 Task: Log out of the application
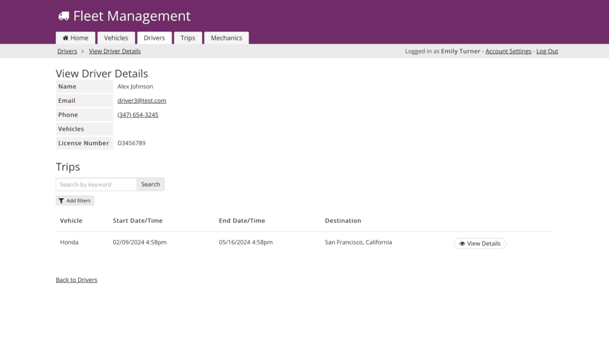[x=547, y=51]
